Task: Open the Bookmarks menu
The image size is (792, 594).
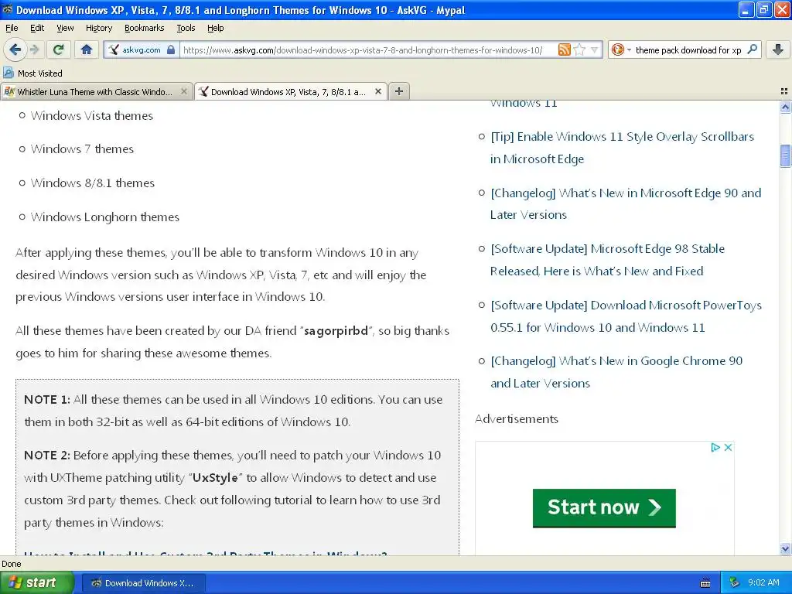Action: click(144, 28)
